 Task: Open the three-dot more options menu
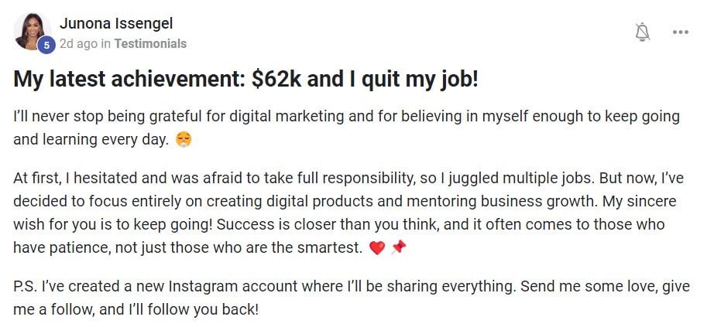[x=681, y=32]
